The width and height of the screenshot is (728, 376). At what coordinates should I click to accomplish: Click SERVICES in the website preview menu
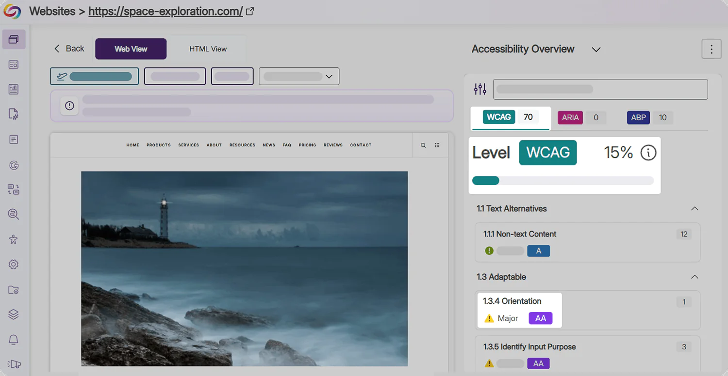(x=189, y=145)
